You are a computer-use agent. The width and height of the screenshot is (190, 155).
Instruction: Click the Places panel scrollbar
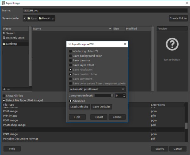tap(30, 56)
